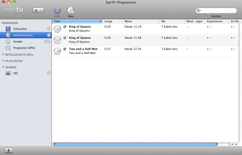
Task: Select Programm (EPG) in the sidebar
Action: click(x=26, y=48)
